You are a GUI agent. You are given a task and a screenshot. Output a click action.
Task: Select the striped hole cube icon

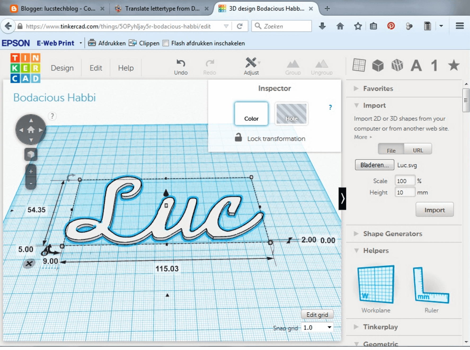pyautogui.click(x=397, y=65)
